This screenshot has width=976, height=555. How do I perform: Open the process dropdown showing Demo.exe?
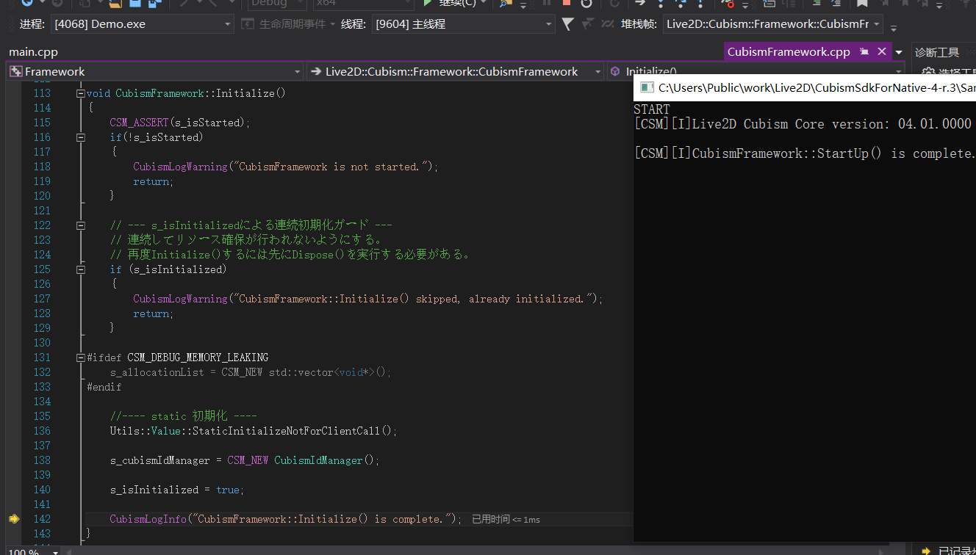click(227, 24)
